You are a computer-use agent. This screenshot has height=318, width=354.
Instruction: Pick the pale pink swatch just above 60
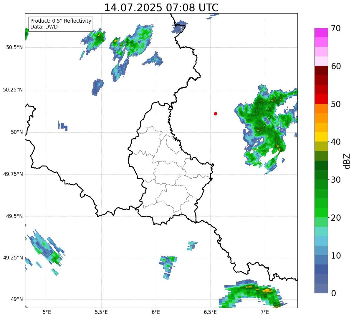pyautogui.click(x=321, y=61)
